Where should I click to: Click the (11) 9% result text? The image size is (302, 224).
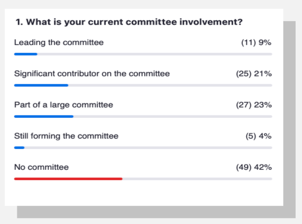click(x=256, y=42)
